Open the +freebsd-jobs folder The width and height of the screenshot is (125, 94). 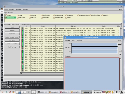click(83, 15)
